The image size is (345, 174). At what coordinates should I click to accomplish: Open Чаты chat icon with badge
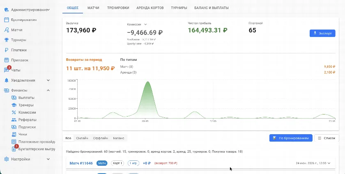coord(7,70)
